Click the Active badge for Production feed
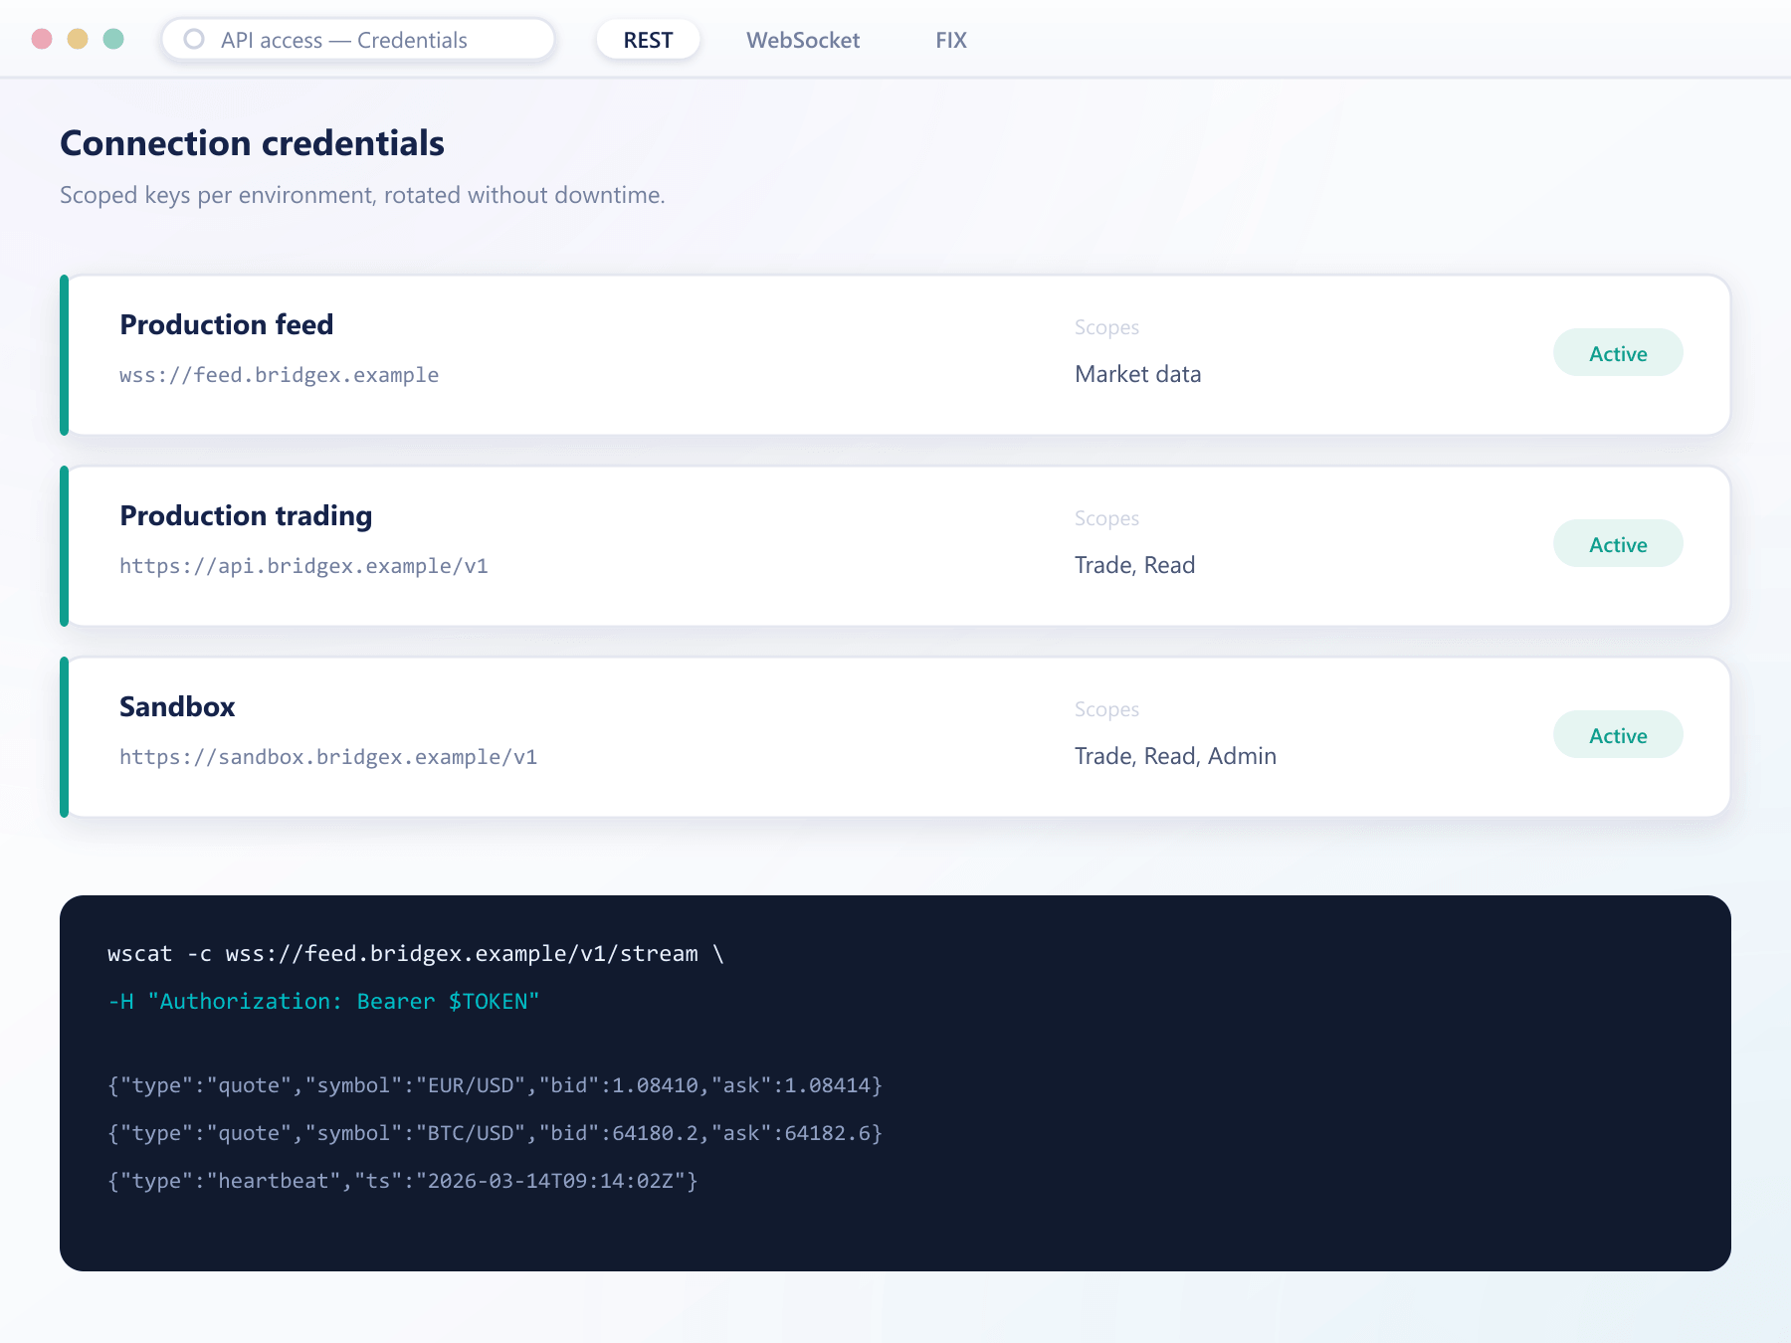The height and width of the screenshot is (1343, 1791). click(1618, 353)
